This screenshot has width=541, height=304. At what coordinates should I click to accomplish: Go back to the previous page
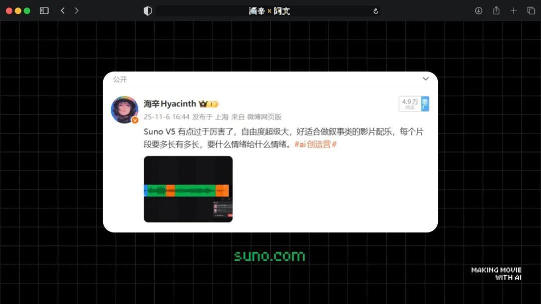tap(63, 10)
